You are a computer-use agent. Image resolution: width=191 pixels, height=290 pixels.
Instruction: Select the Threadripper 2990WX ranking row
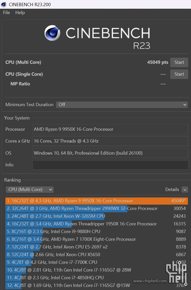point(97,209)
